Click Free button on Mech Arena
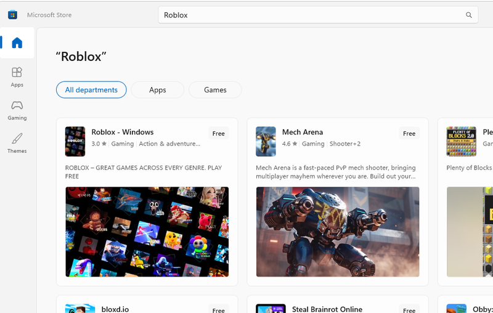 pos(409,133)
